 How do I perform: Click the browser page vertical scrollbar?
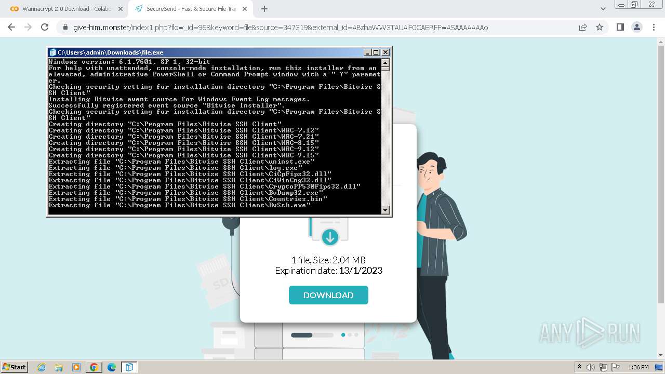pos(661,174)
